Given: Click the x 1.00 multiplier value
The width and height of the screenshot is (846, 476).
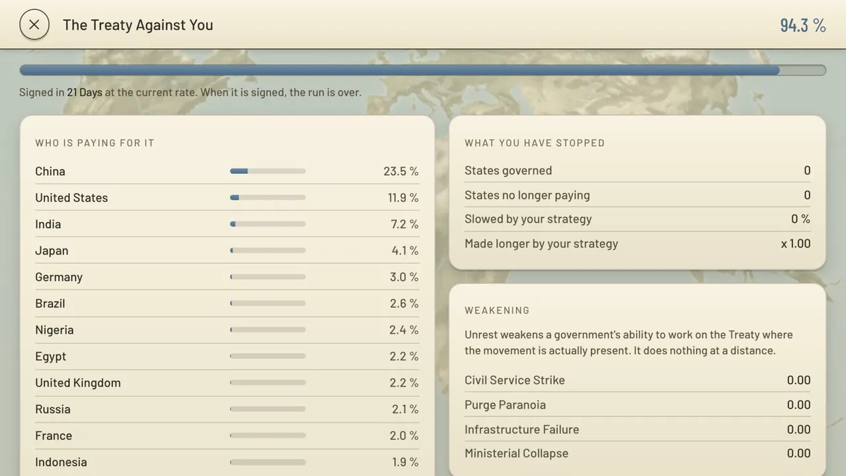Looking at the screenshot, I should (796, 243).
